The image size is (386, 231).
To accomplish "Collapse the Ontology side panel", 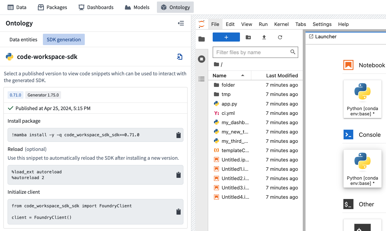I will tap(181, 23).
